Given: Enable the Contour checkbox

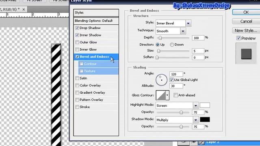Looking at the screenshot, I should click(81, 64).
